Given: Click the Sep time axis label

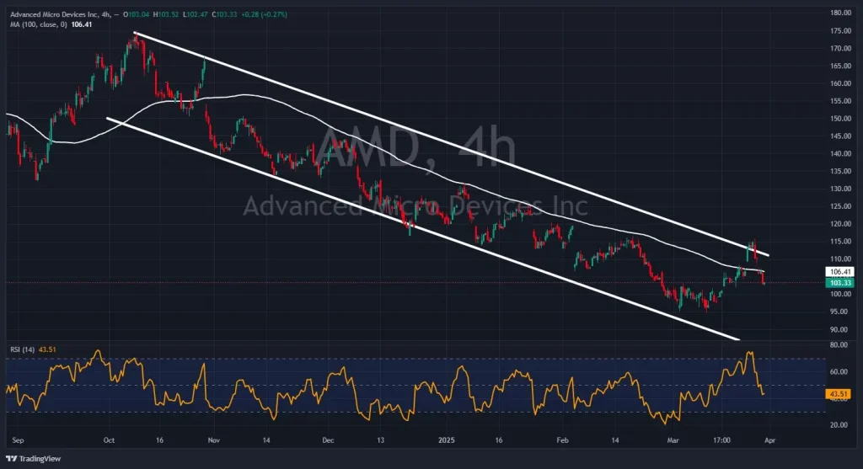Looking at the screenshot, I should click(18, 440).
